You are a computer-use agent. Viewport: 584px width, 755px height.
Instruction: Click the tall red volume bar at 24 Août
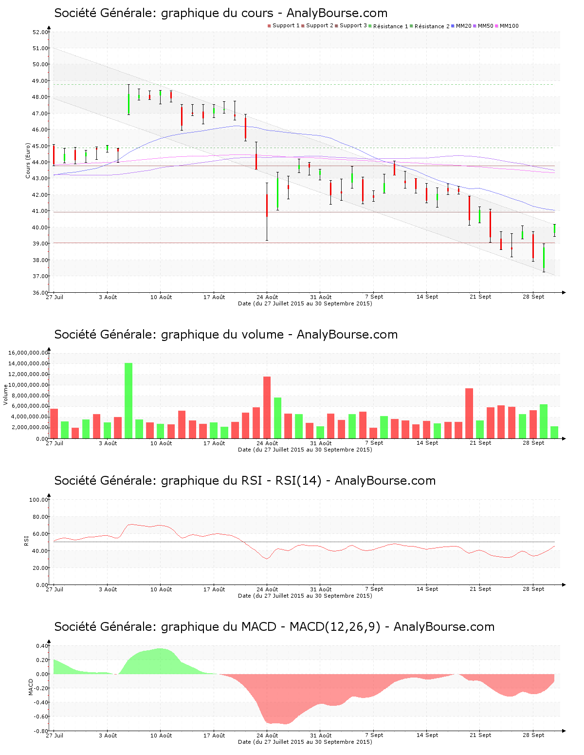coord(267,407)
